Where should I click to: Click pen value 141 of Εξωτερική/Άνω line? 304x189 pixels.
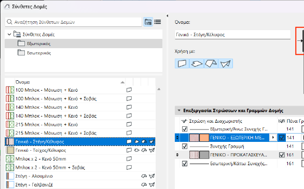[x=290, y=129]
